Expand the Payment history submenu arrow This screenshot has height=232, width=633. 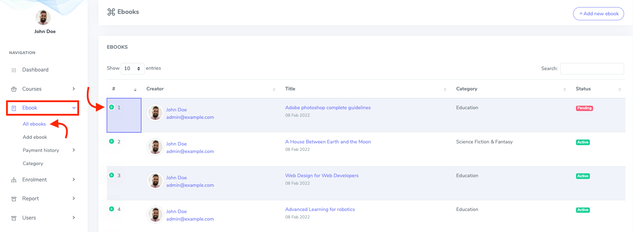[74, 150]
